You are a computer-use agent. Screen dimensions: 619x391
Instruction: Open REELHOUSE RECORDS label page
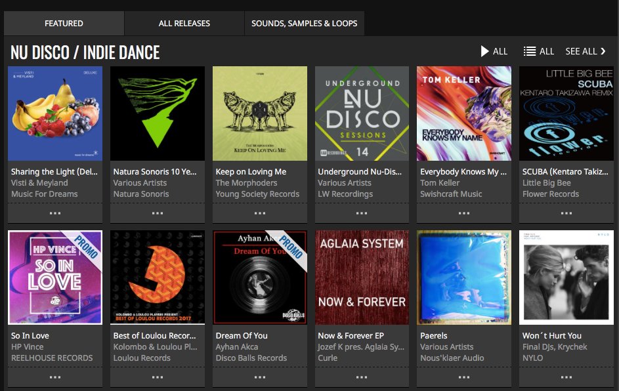pyautogui.click(x=52, y=358)
